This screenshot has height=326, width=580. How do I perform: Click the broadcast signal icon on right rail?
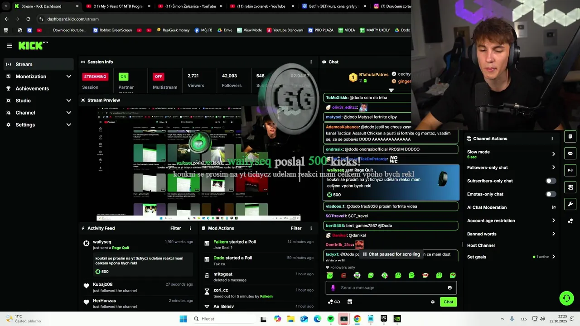[570, 170]
